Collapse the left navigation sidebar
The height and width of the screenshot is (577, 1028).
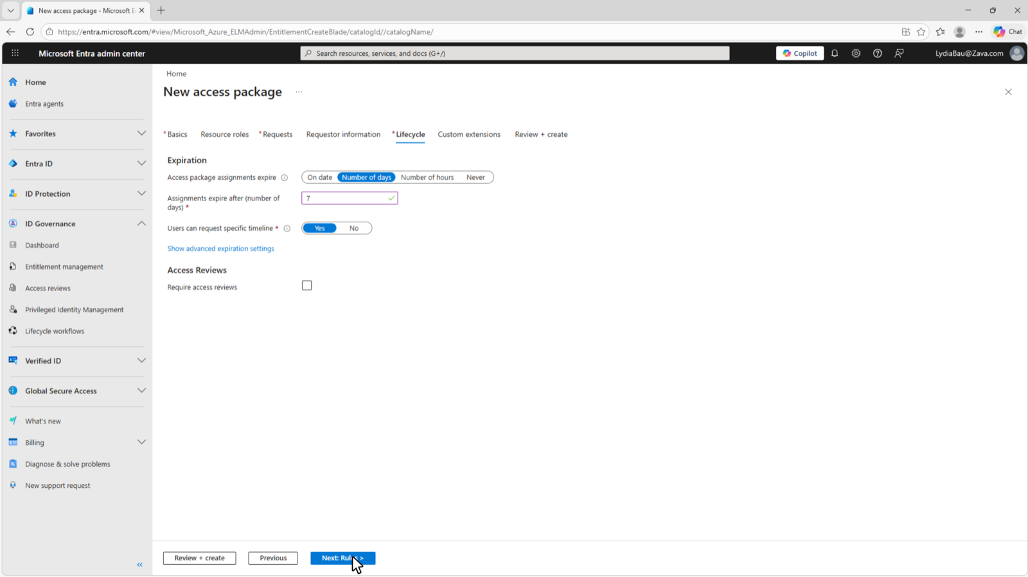139,565
